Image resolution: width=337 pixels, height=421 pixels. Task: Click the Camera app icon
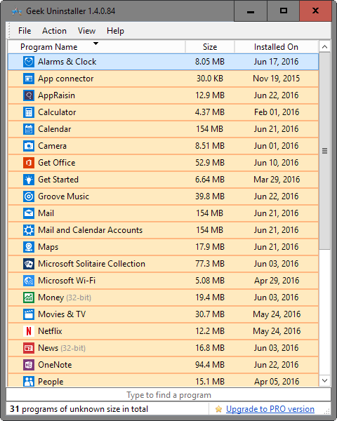pyautogui.click(x=29, y=146)
